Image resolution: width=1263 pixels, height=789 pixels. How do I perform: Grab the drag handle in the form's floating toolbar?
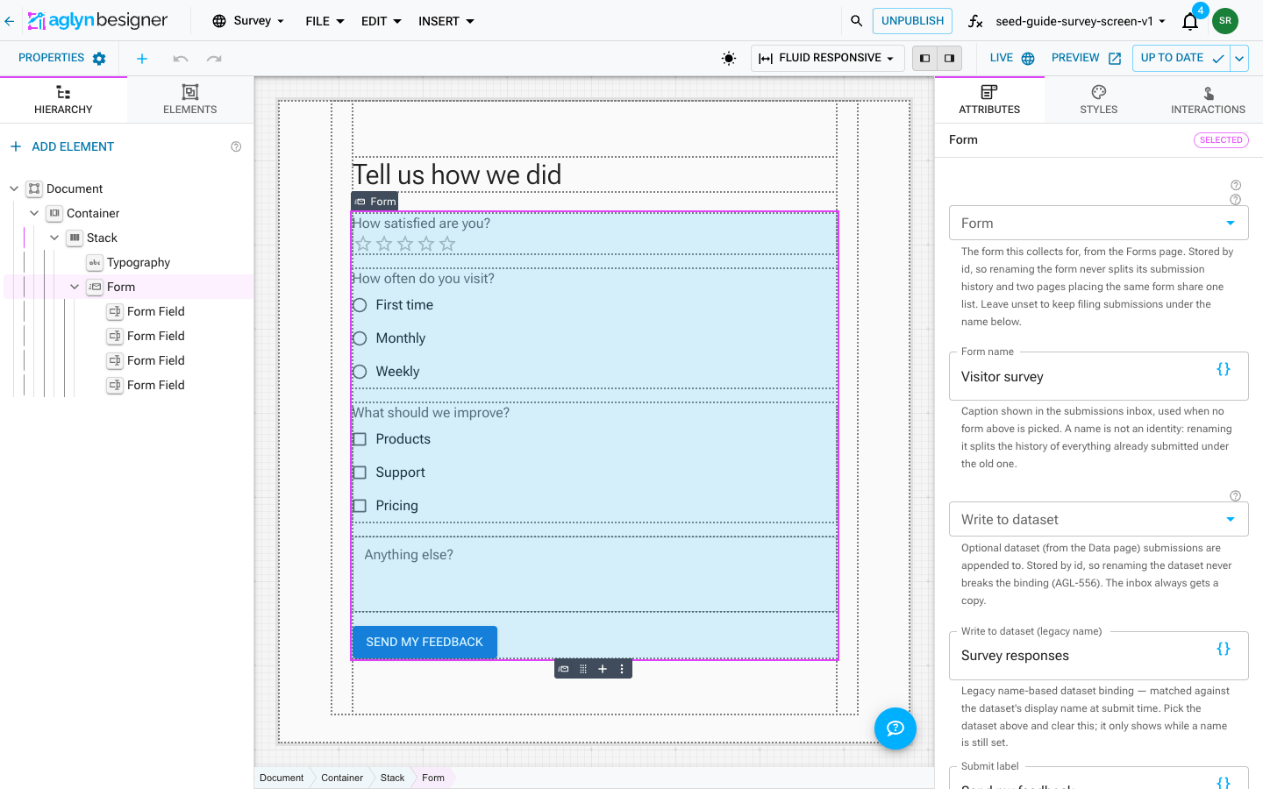point(583,669)
